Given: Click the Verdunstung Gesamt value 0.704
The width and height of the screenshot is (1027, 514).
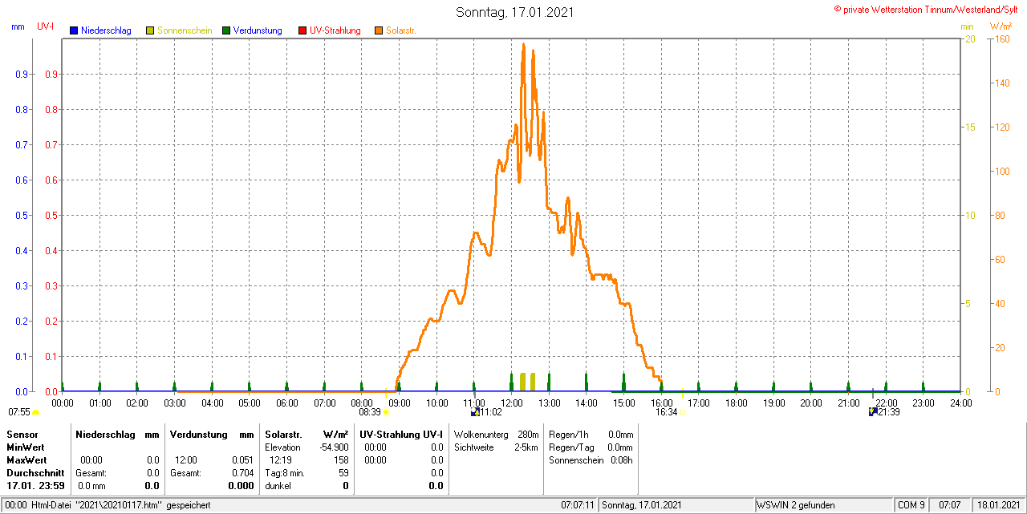Looking at the screenshot, I should pos(242,473).
